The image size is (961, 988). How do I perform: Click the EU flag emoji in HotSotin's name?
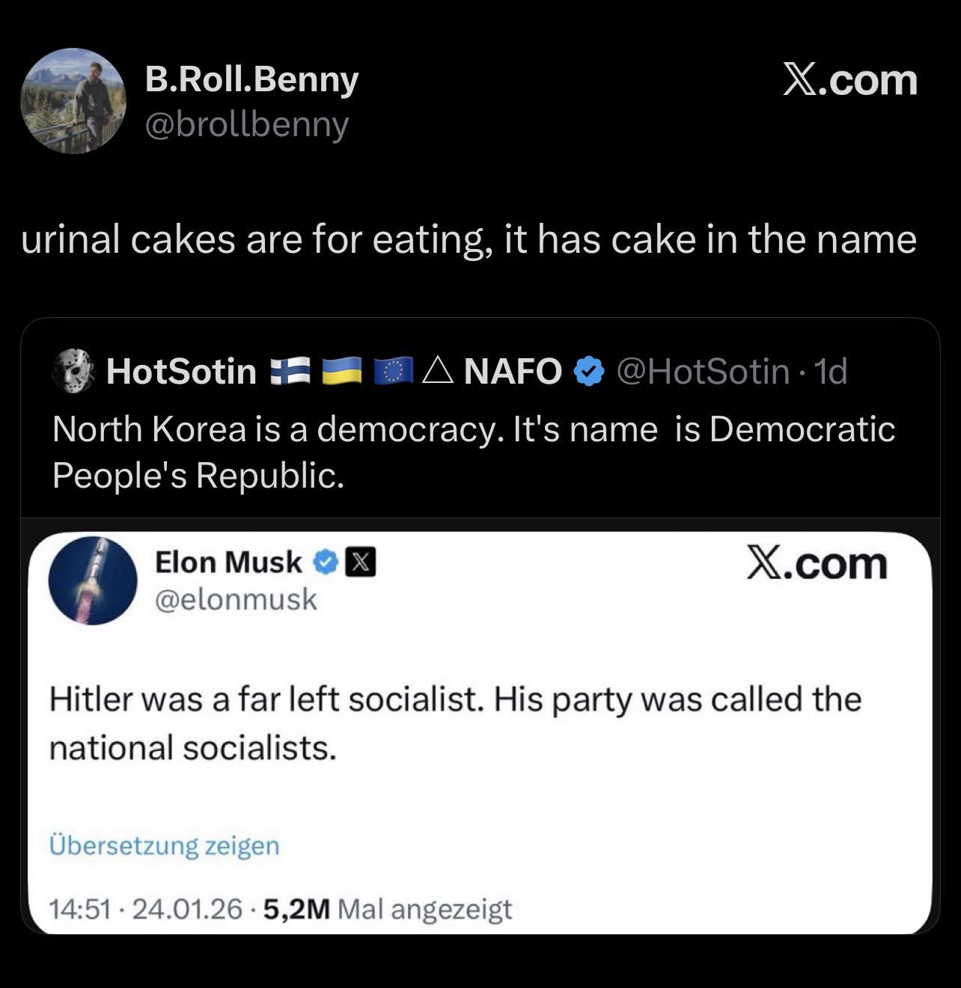point(394,371)
